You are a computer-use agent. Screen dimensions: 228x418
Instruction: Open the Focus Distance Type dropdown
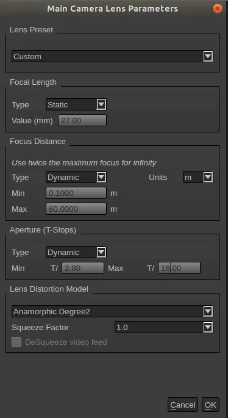tap(76, 178)
